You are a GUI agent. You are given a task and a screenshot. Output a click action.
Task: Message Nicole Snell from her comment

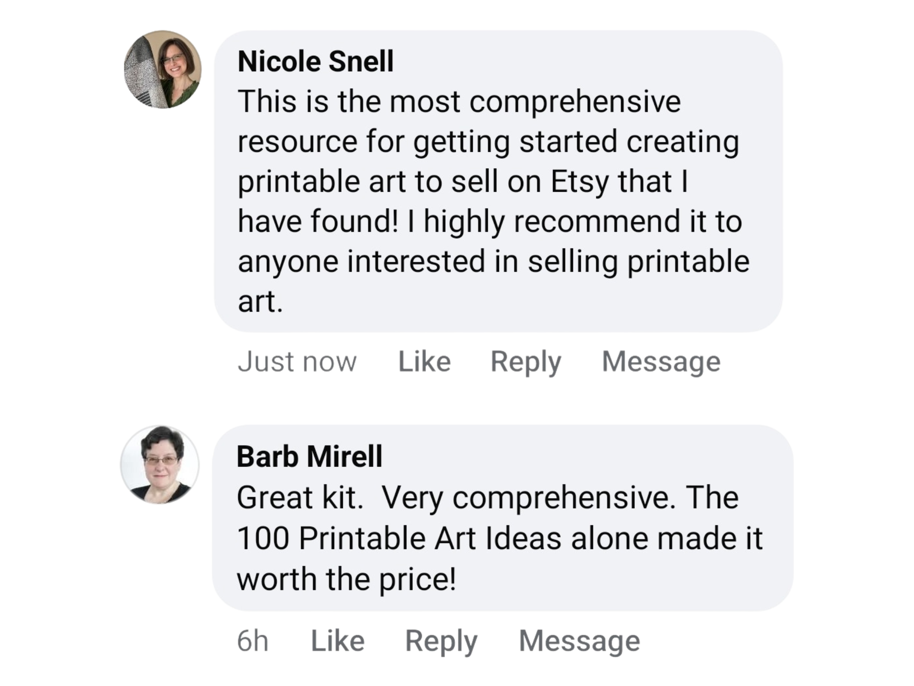pos(661,362)
